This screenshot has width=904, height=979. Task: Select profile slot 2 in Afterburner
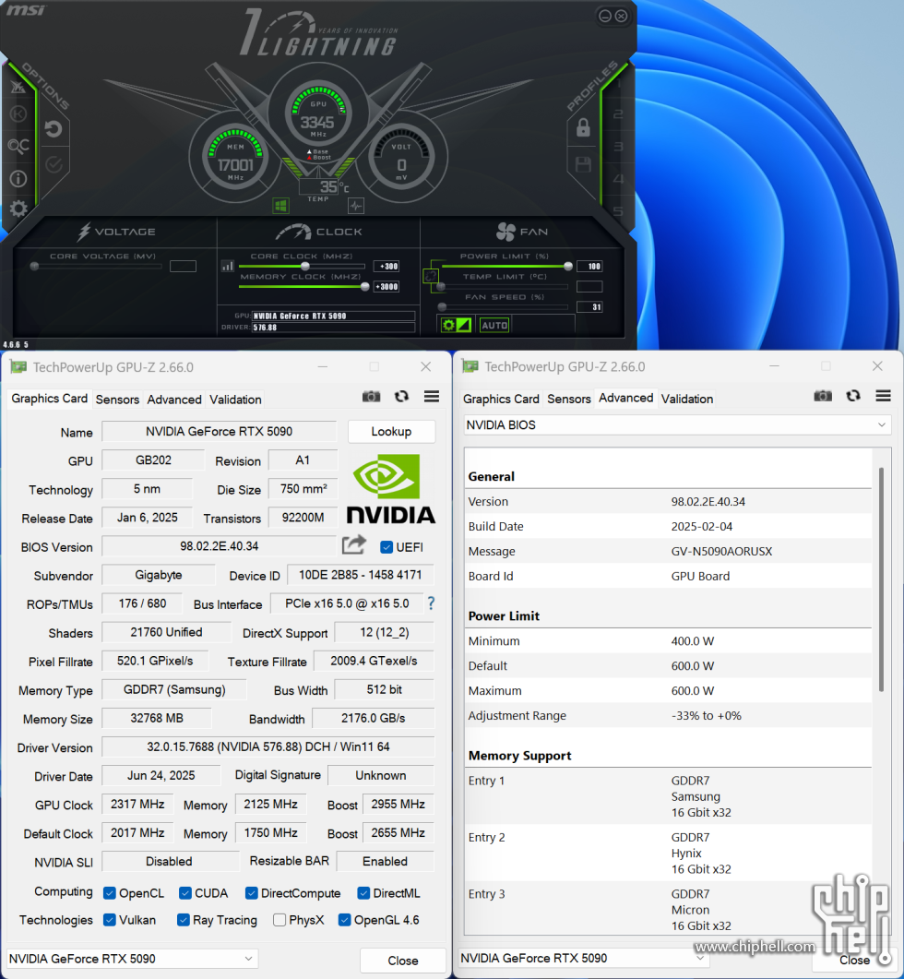pyautogui.click(x=617, y=114)
